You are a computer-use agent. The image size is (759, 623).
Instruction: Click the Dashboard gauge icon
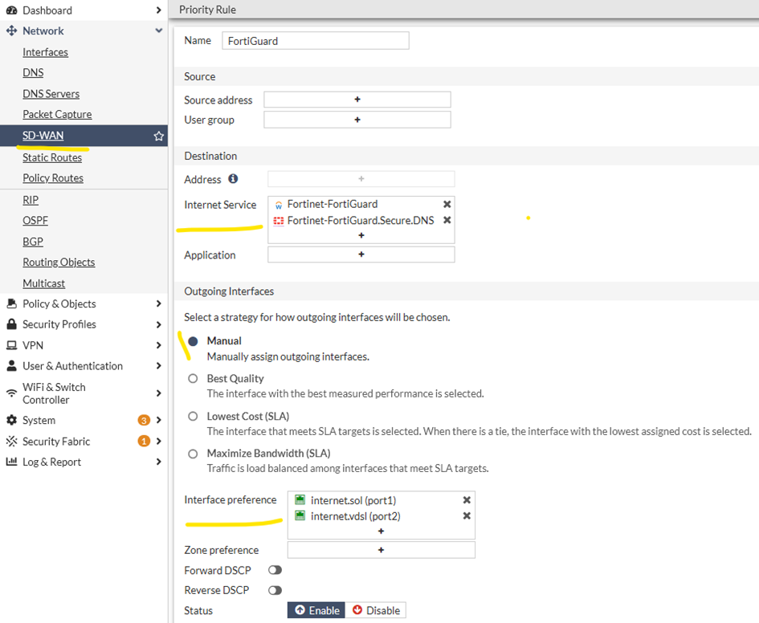[11, 10]
